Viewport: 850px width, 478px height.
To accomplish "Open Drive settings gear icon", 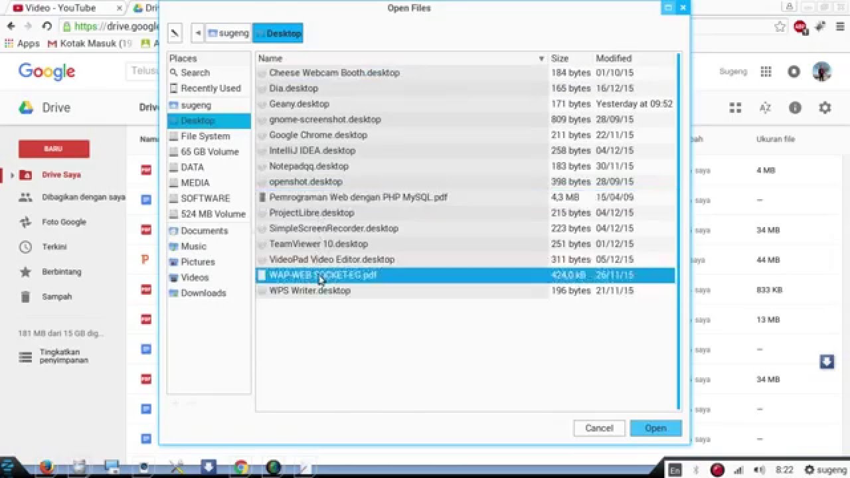I will click(x=825, y=108).
